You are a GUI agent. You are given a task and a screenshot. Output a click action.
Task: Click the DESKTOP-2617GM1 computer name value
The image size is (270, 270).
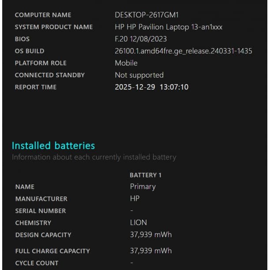click(146, 15)
